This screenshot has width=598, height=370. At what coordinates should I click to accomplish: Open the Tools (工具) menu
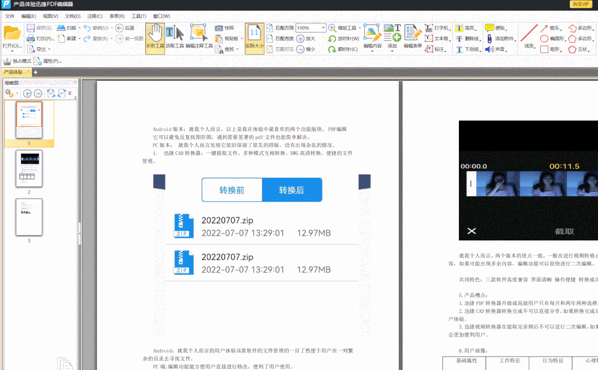click(x=139, y=16)
